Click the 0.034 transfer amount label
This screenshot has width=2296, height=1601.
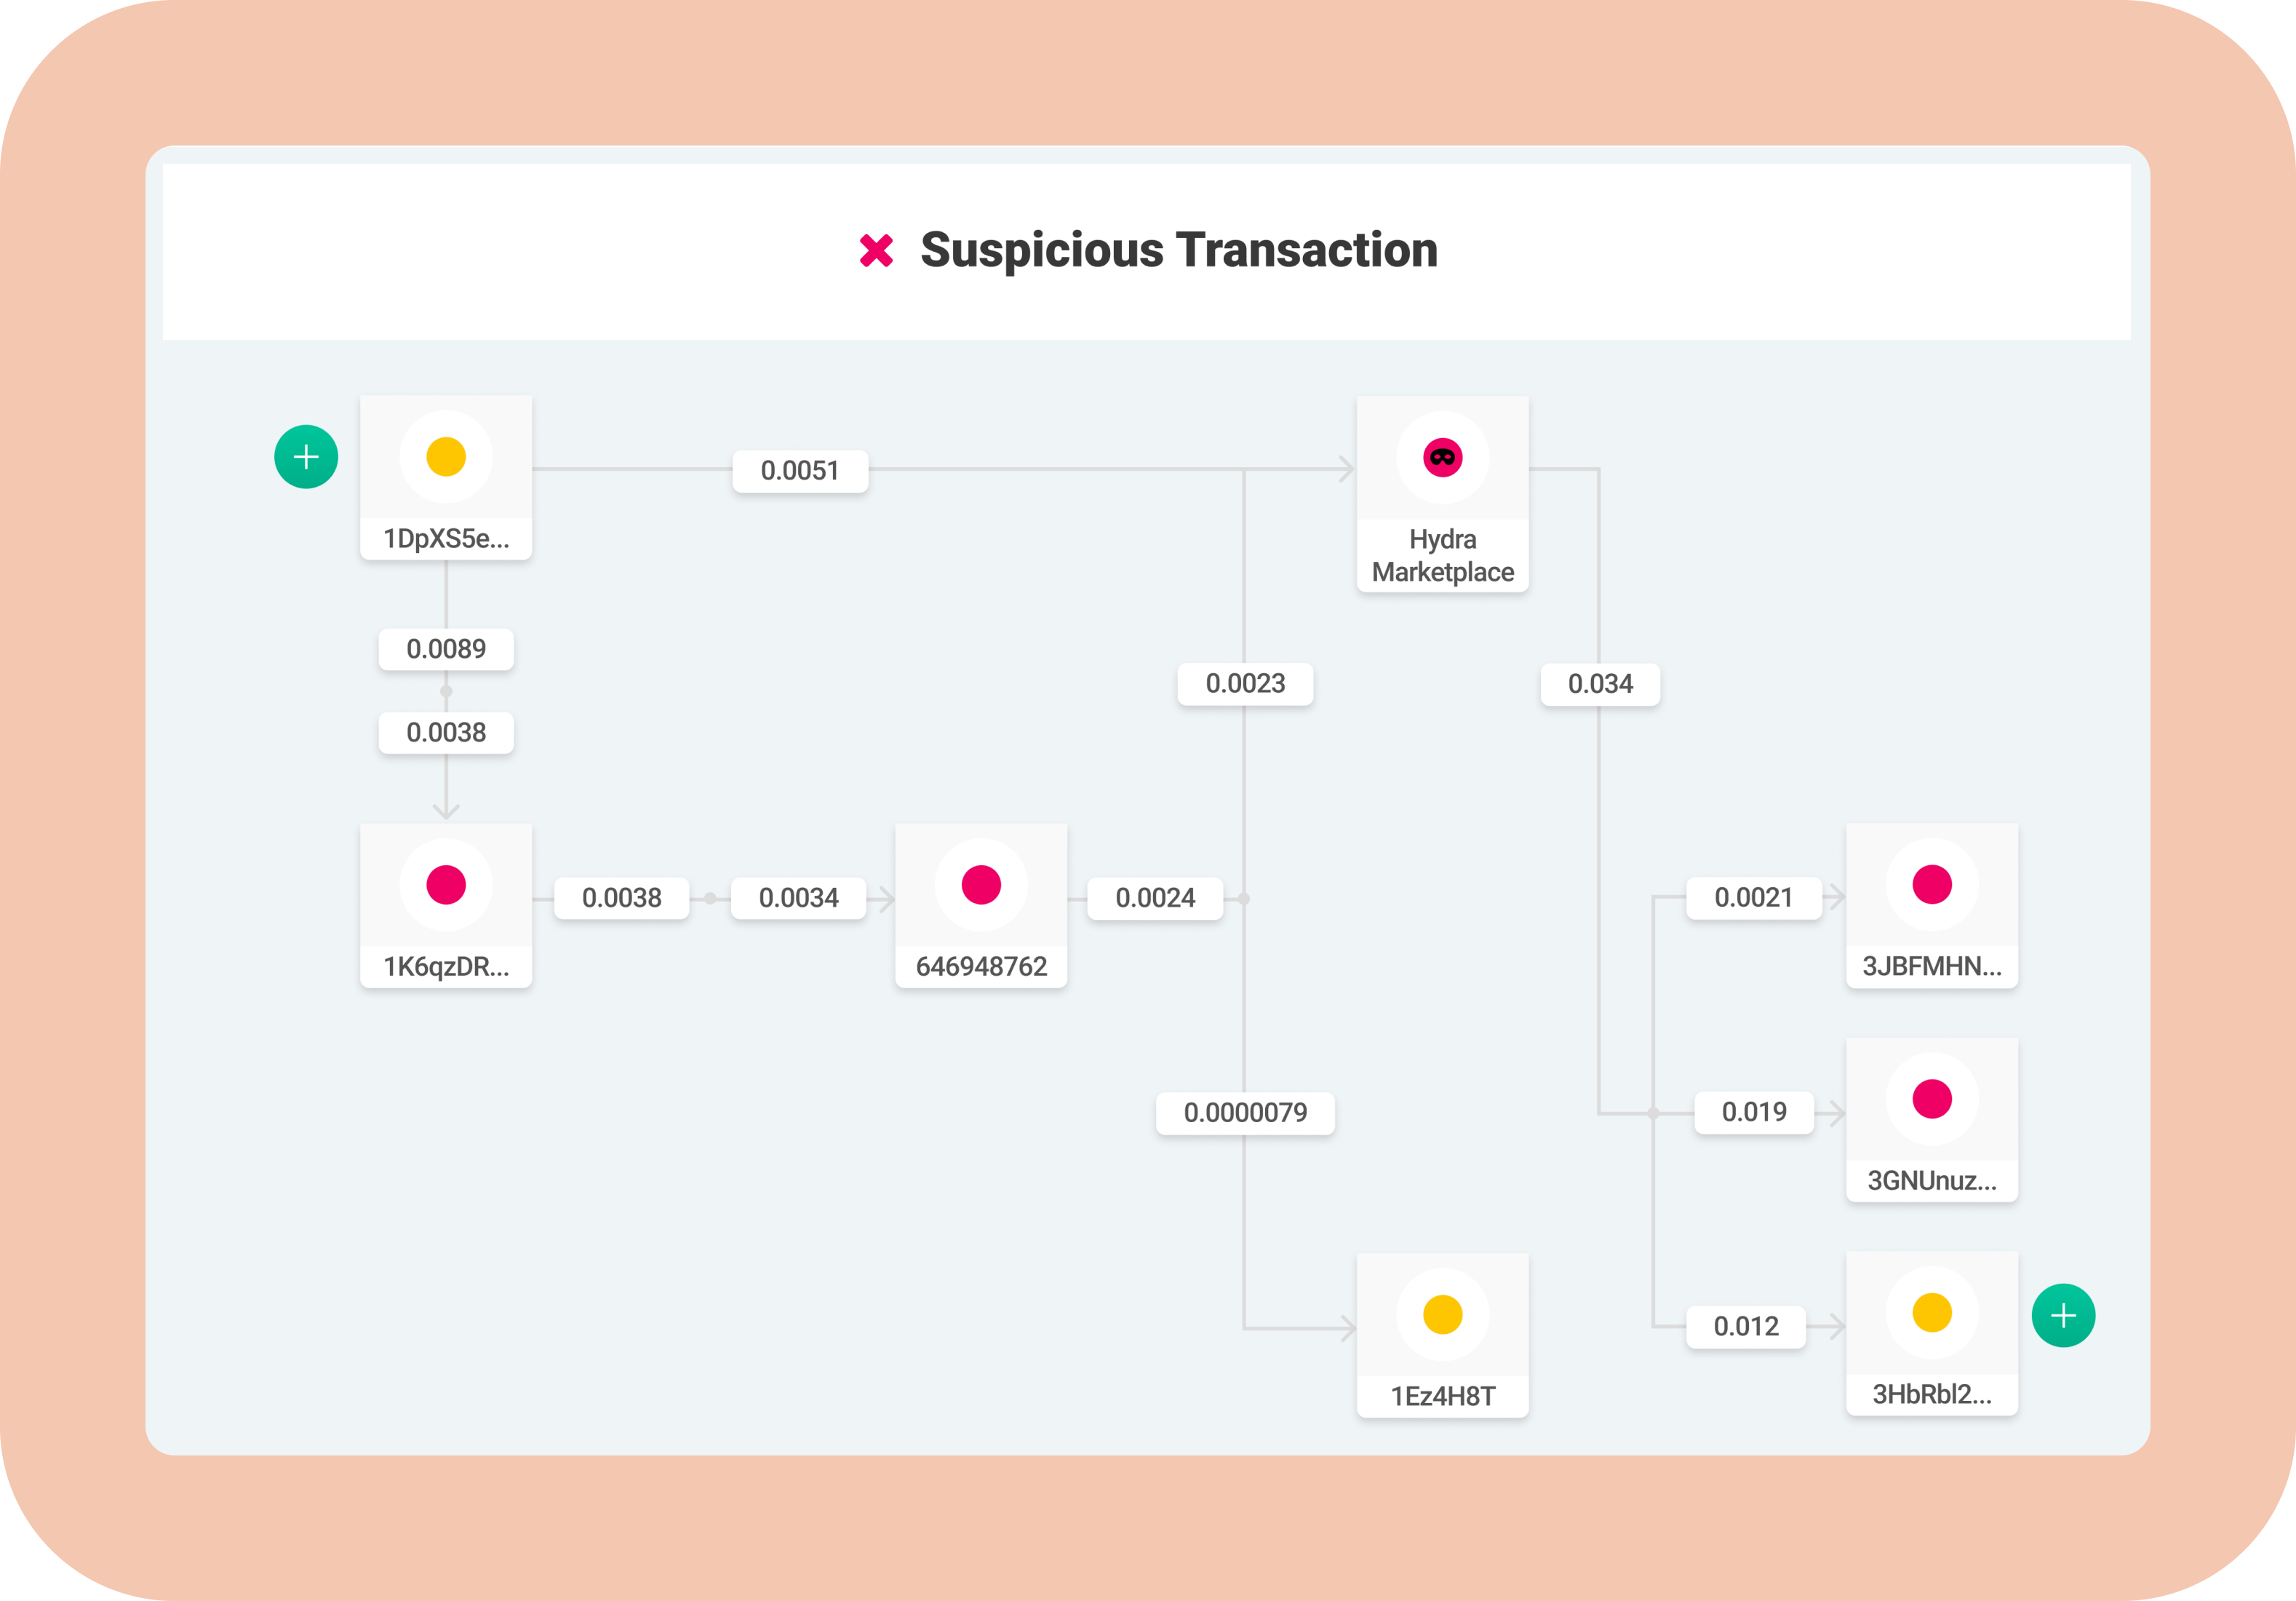[x=1600, y=684]
